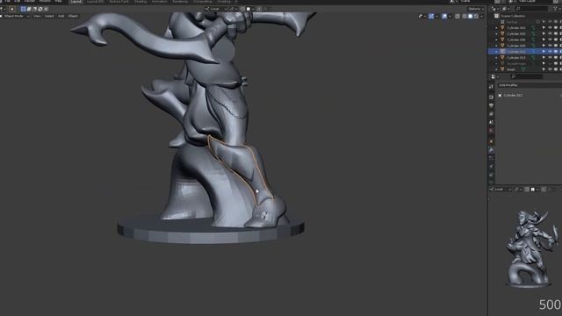
Task: Click the highlighted blue select-box mode icon
Action: (24, 9)
